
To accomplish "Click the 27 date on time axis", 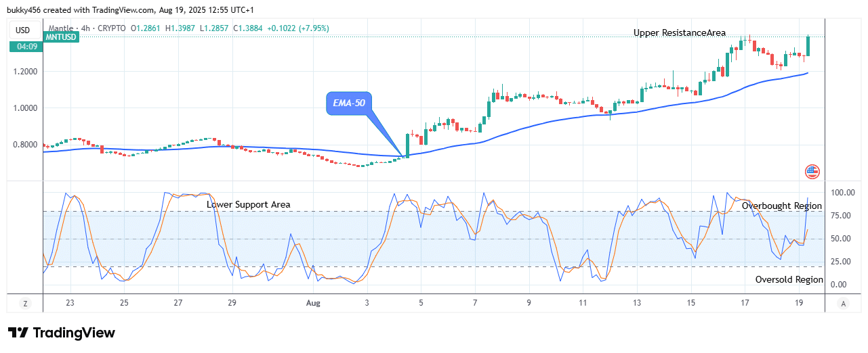I will [178, 304].
